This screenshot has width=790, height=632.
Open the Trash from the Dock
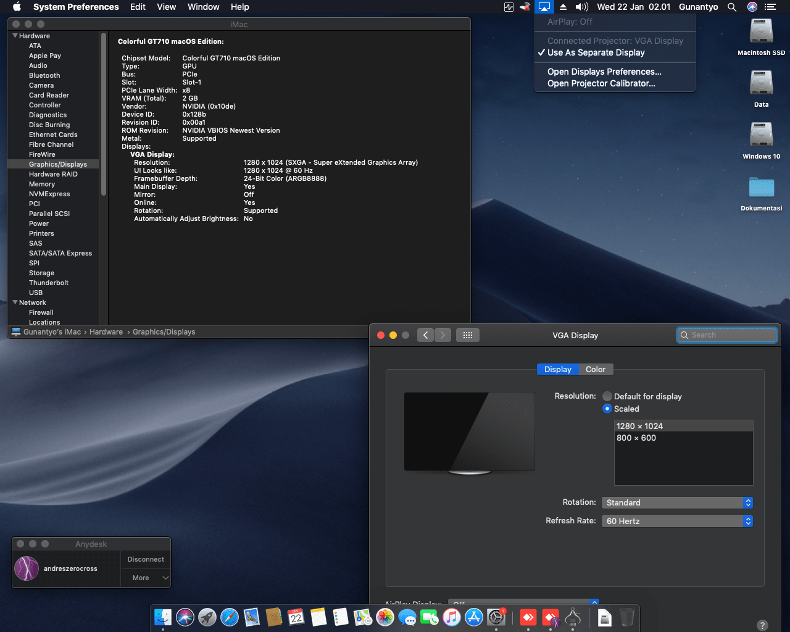tap(628, 617)
